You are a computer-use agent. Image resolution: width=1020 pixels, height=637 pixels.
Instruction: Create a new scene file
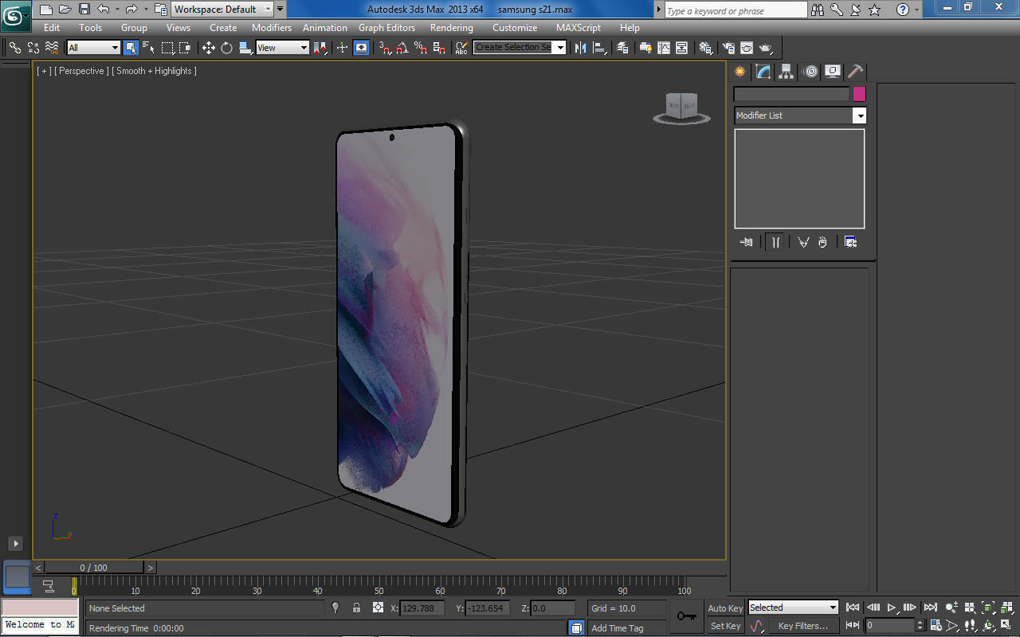(45, 10)
